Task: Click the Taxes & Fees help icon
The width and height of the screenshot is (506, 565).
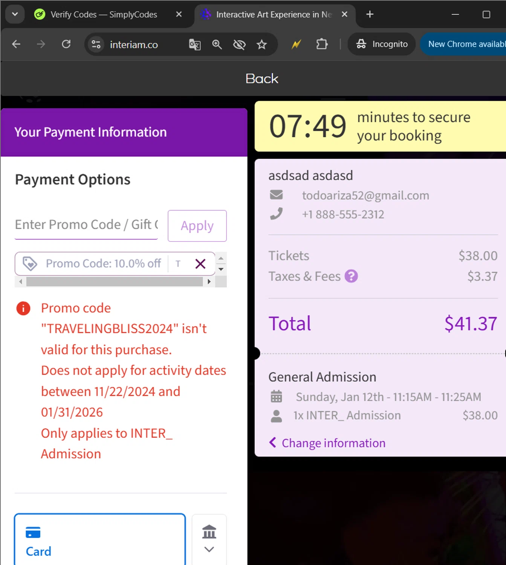Action: [x=351, y=276]
